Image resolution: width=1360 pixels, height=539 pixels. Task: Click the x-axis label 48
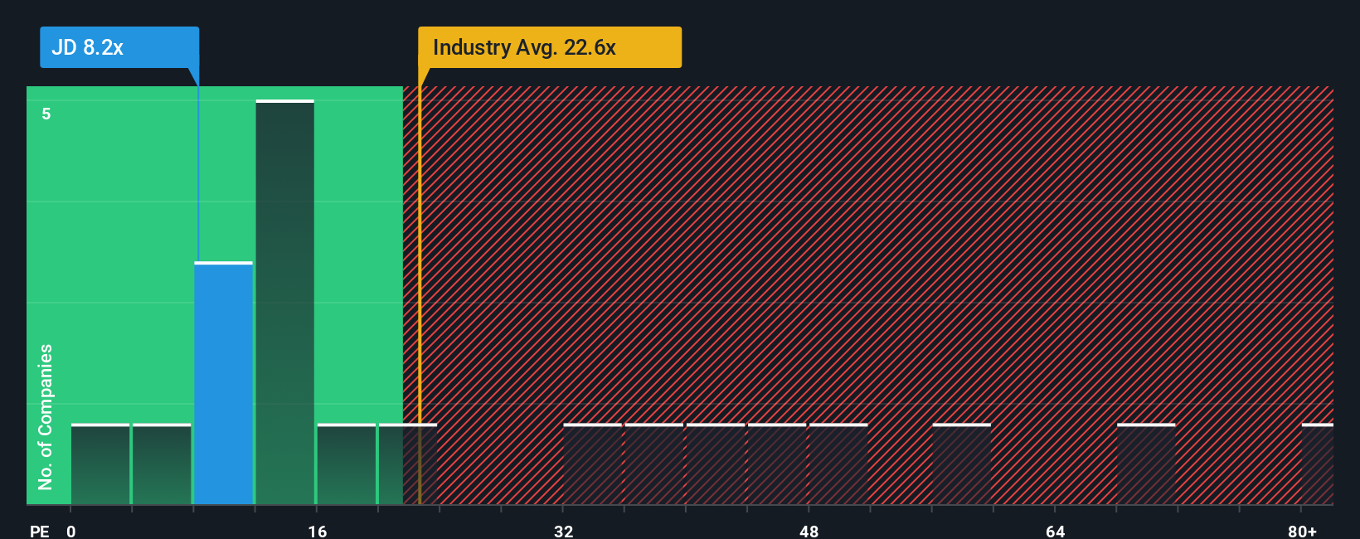809,531
